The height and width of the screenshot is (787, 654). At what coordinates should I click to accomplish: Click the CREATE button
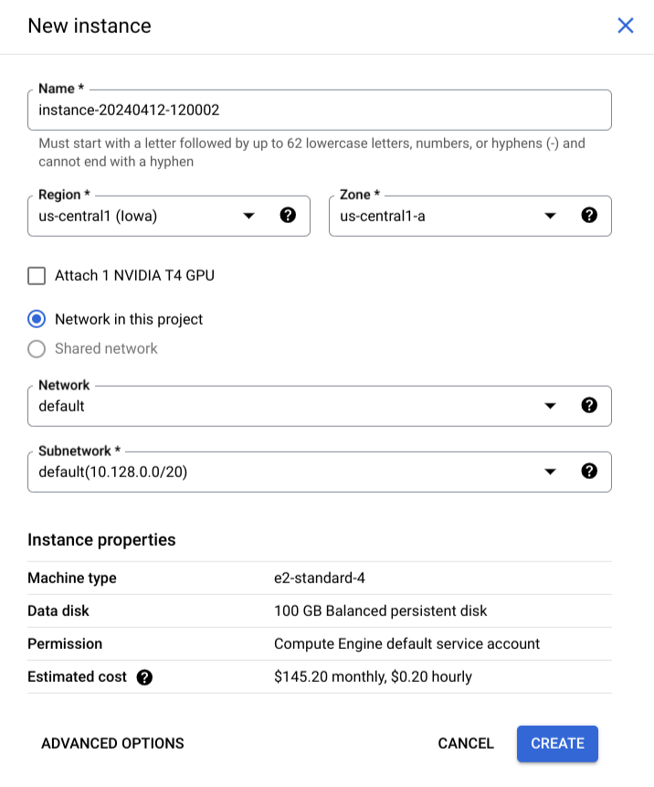(557, 743)
